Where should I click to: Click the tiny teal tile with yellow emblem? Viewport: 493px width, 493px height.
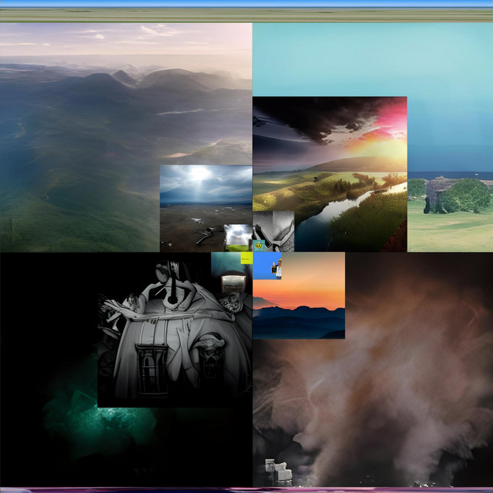(x=259, y=246)
